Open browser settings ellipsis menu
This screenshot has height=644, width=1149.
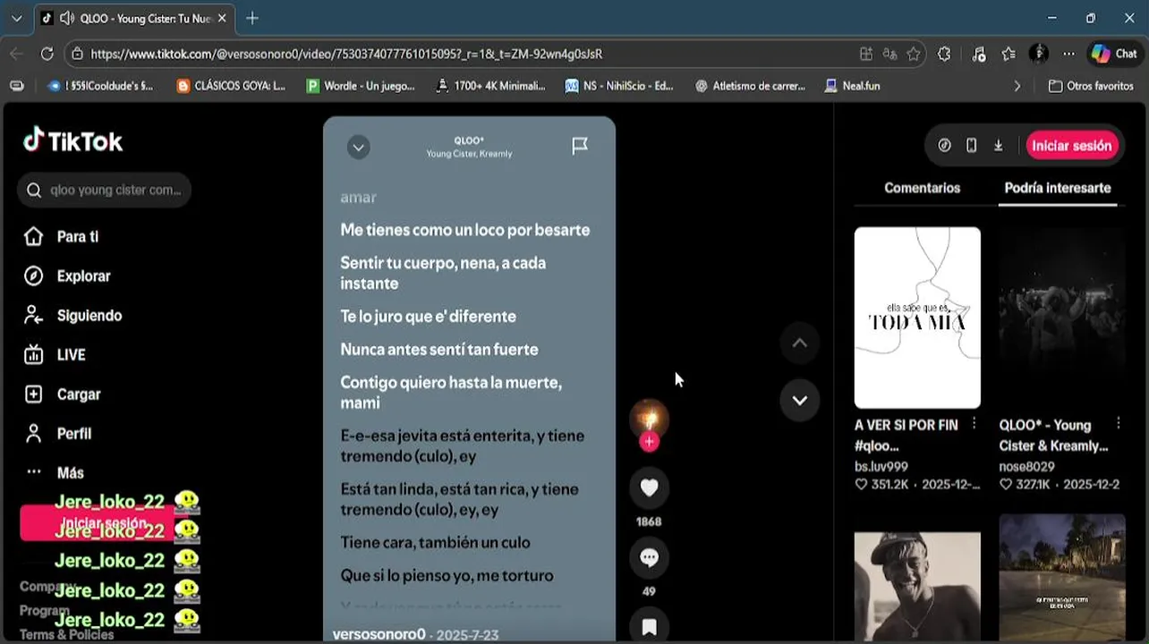[x=1069, y=54]
